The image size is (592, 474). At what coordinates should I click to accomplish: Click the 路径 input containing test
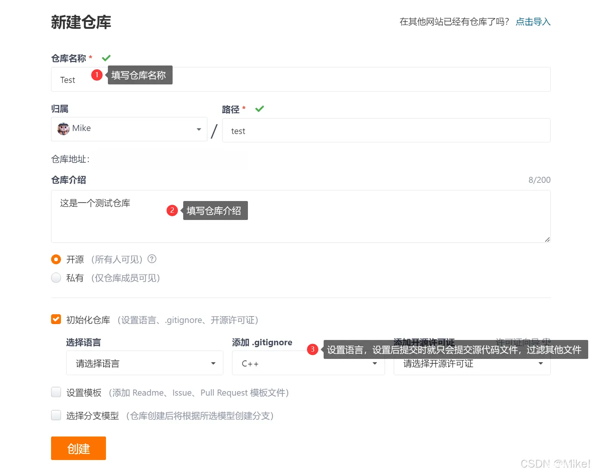pyautogui.click(x=386, y=131)
